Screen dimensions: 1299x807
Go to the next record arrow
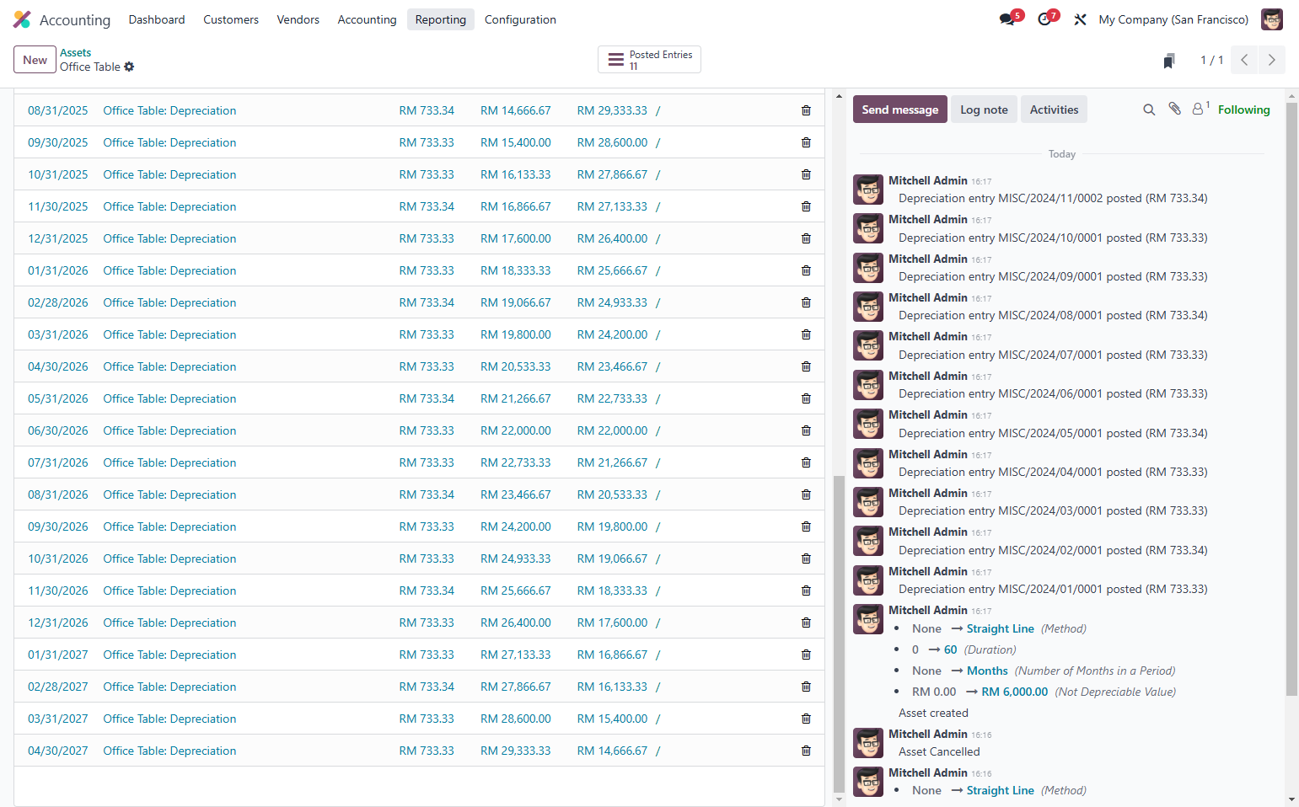click(1271, 60)
